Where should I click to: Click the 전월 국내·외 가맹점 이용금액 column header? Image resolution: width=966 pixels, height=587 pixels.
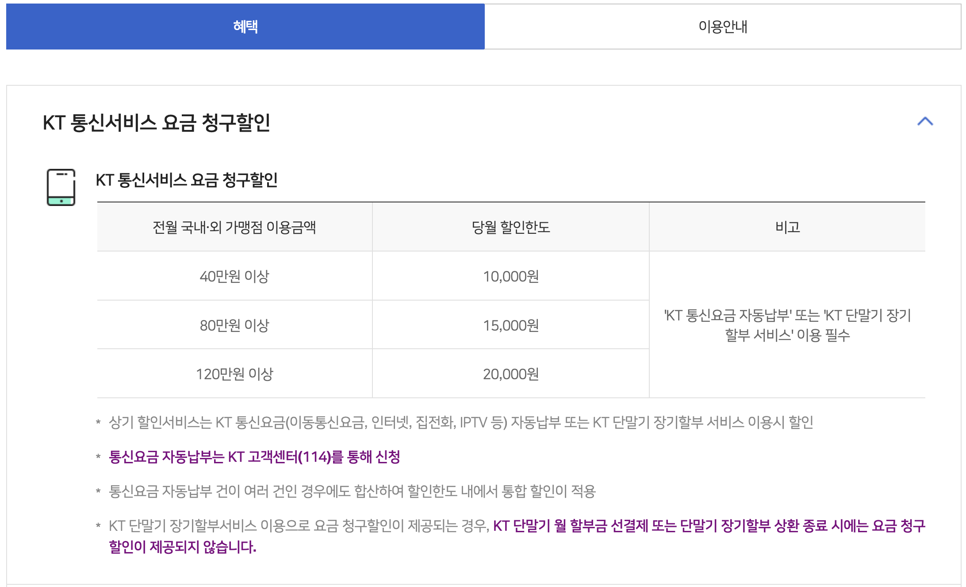[x=234, y=227]
